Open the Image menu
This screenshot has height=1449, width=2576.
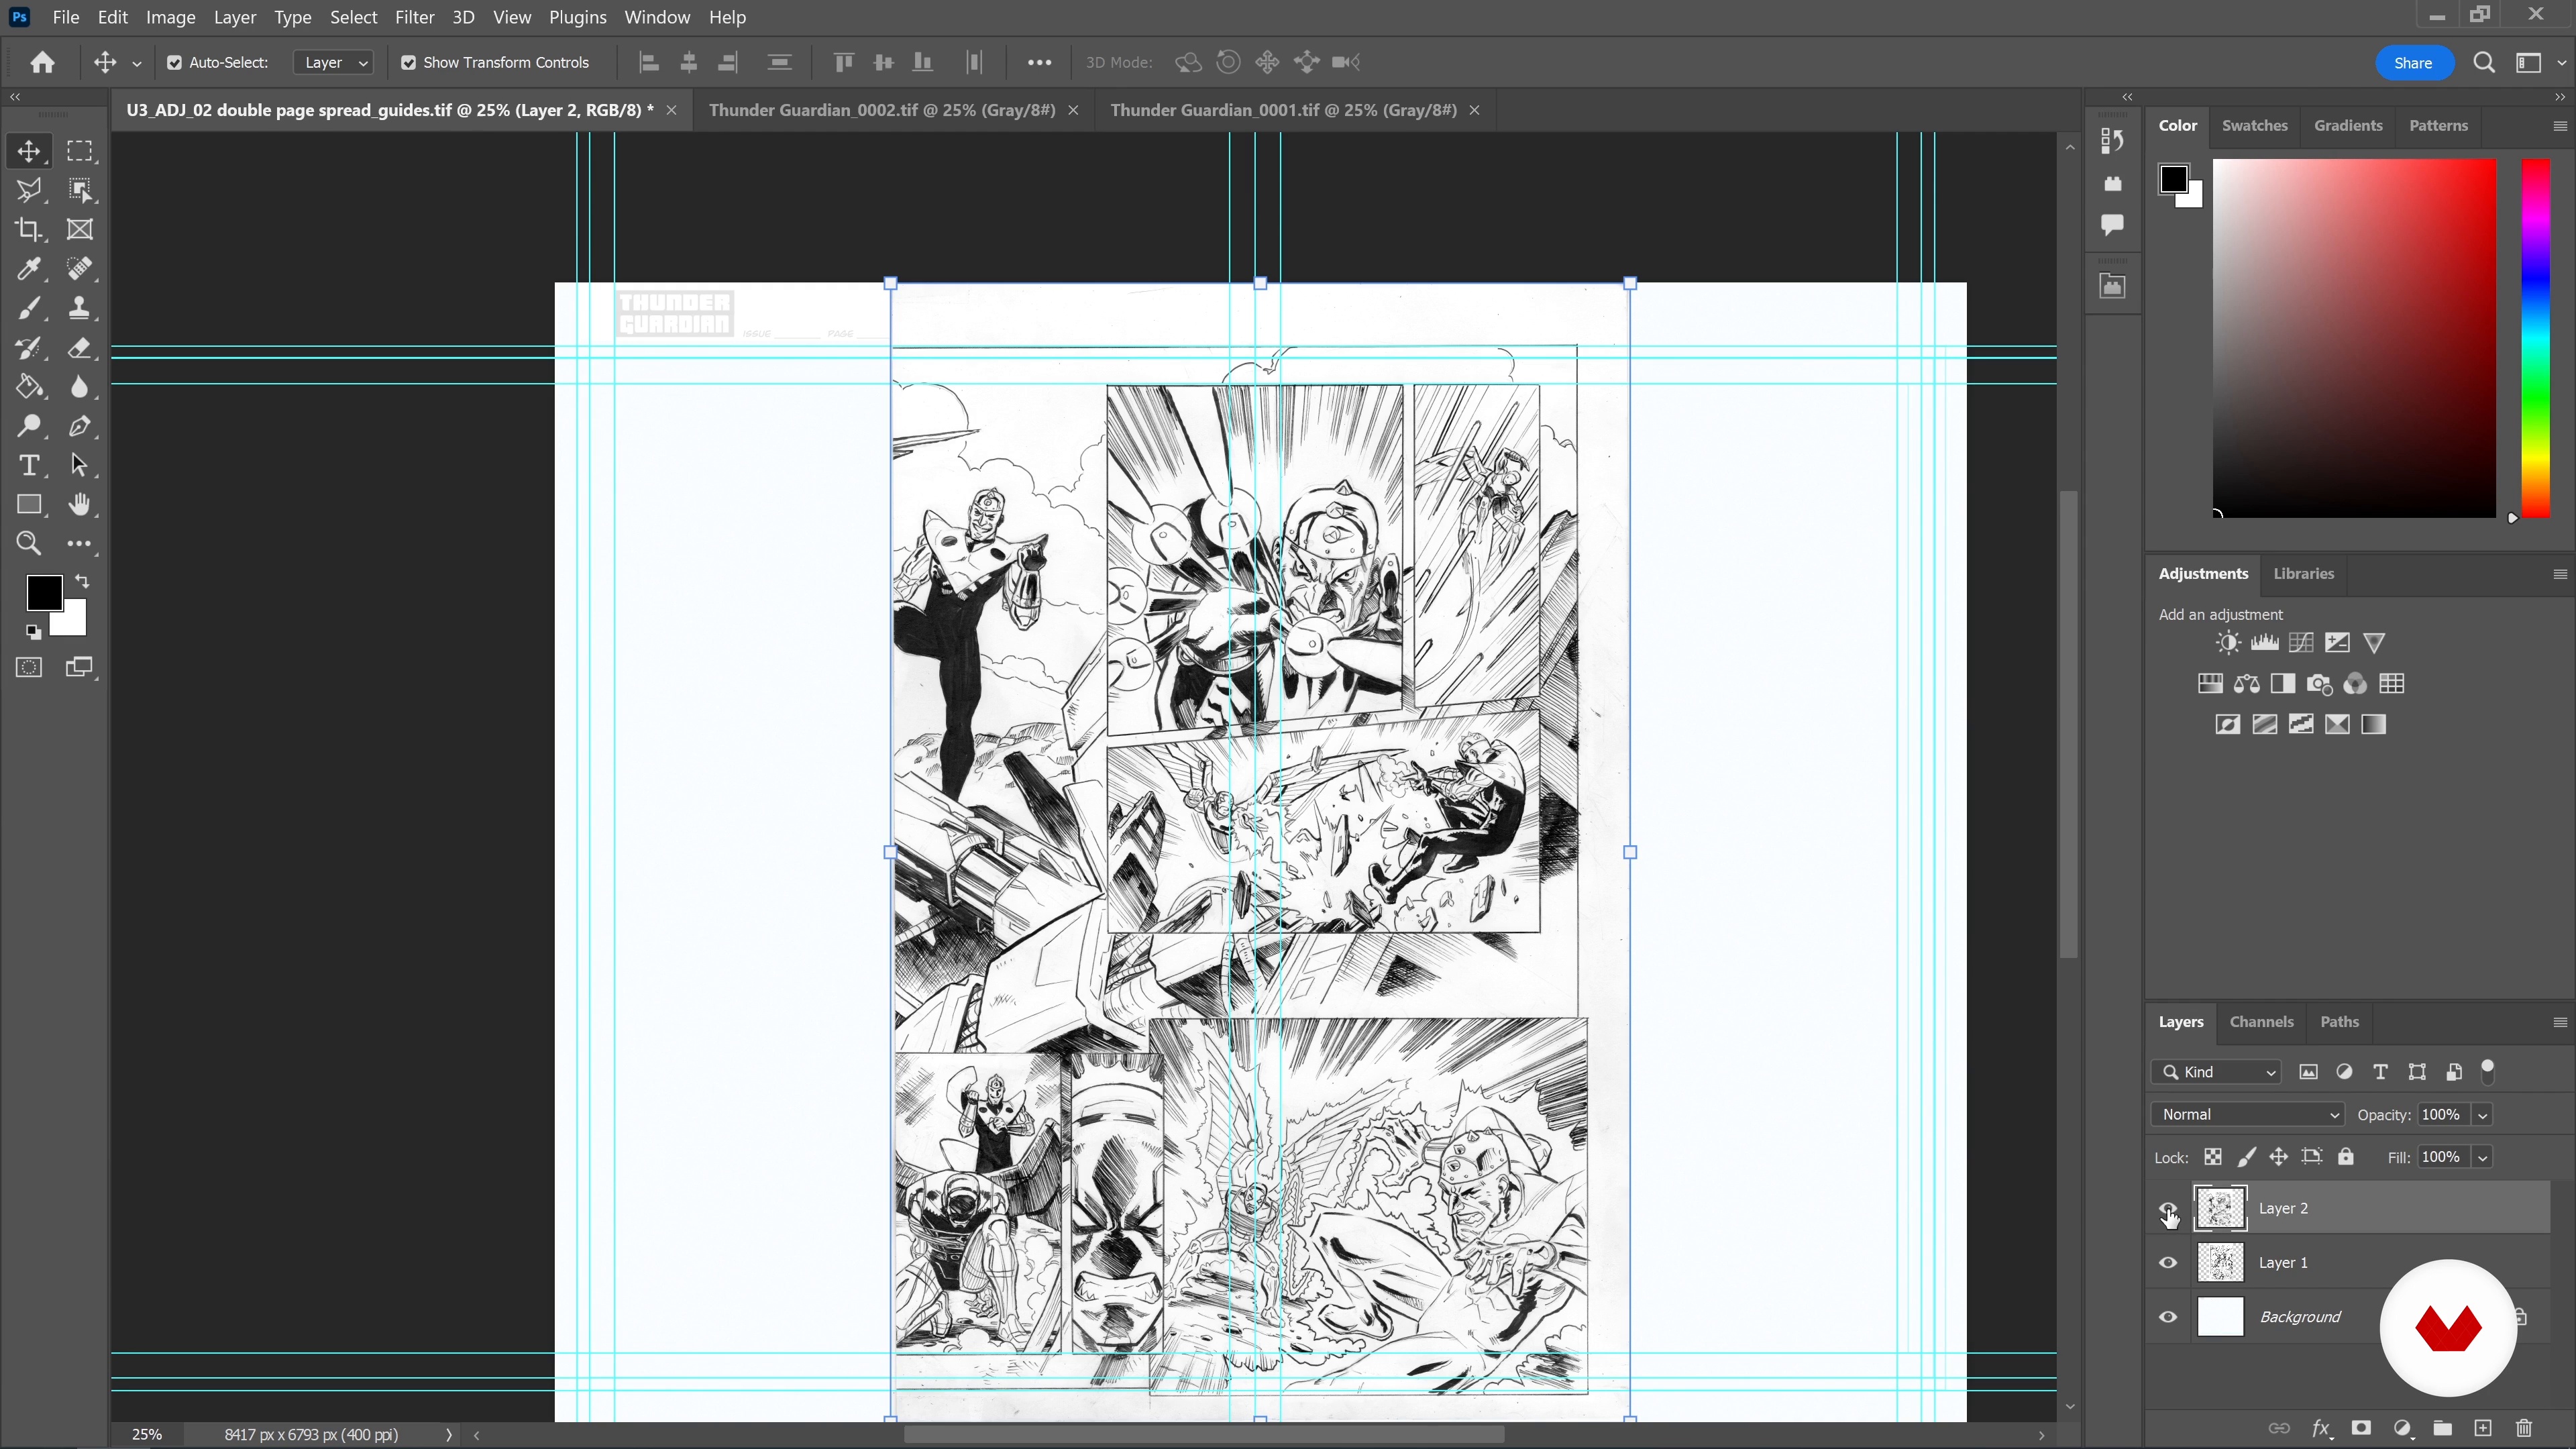point(170,17)
